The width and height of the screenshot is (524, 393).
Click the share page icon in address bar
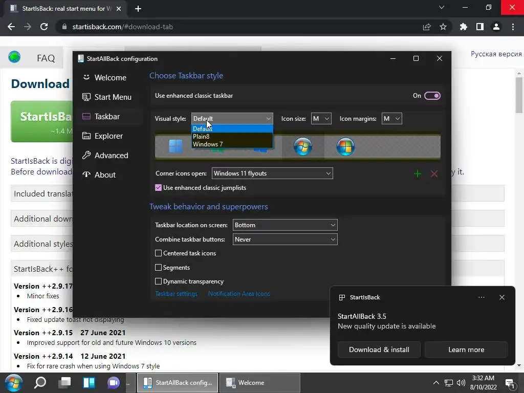[x=427, y=27]
